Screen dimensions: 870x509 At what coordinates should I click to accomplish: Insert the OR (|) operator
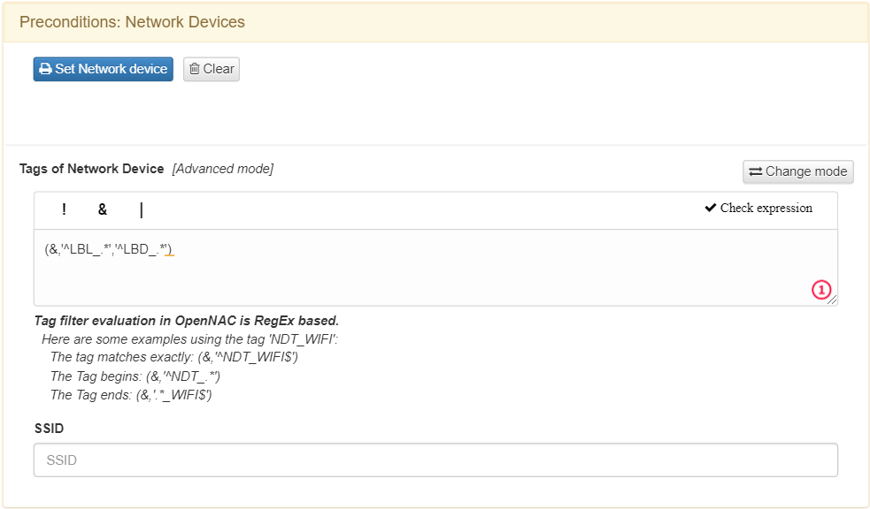point(142,209)
